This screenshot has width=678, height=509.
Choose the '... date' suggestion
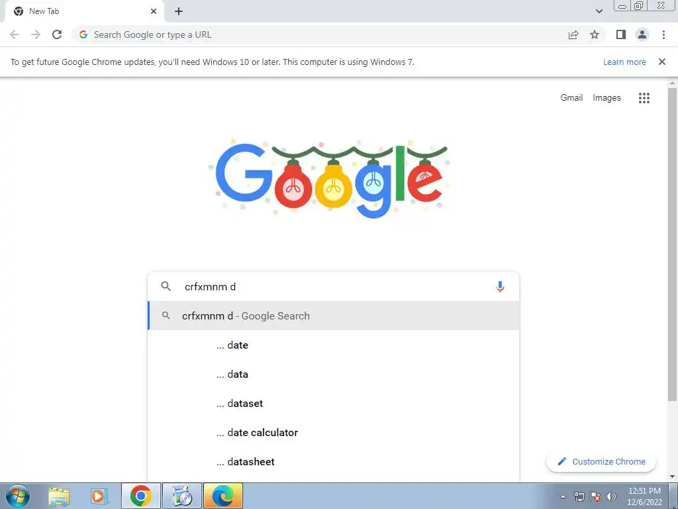coord(334,345)
